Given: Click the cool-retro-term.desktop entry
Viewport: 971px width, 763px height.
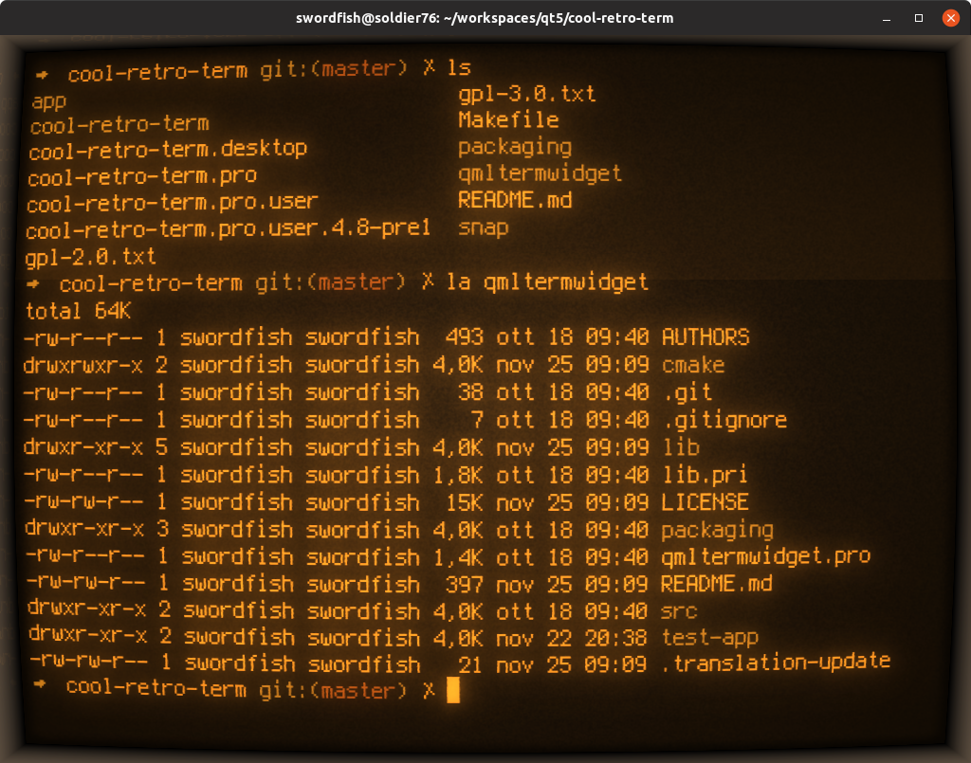Looking at the screenshot, I should (x=168, y=148).
